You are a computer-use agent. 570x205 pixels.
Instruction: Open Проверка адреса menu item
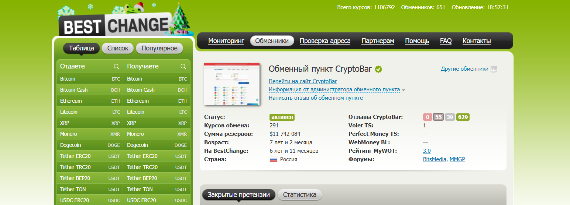click(x=325, y=41)
